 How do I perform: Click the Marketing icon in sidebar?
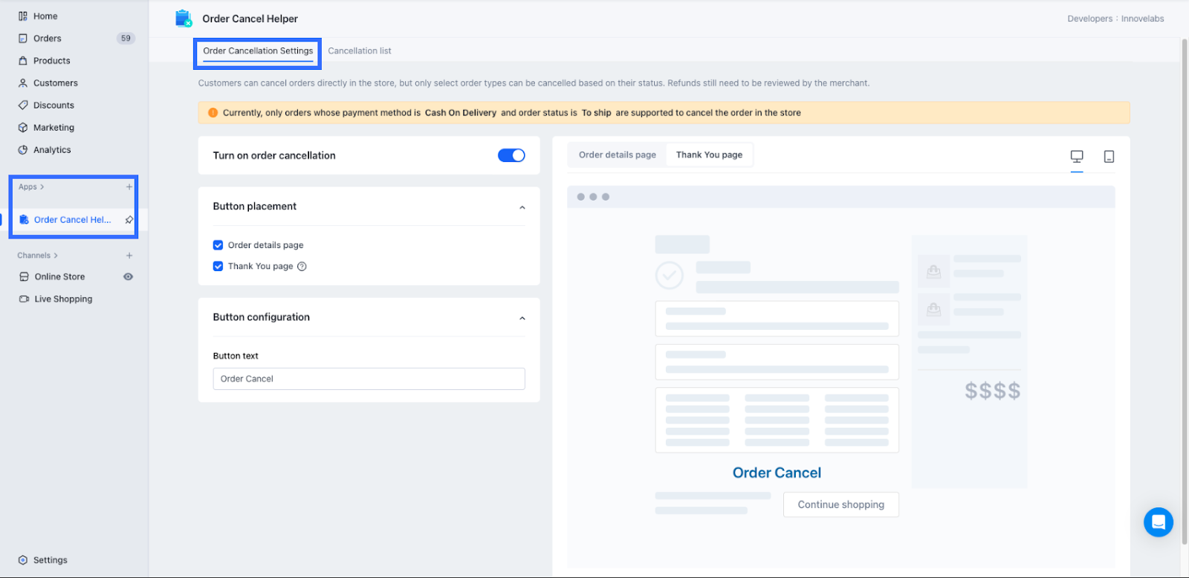(23, 128)
